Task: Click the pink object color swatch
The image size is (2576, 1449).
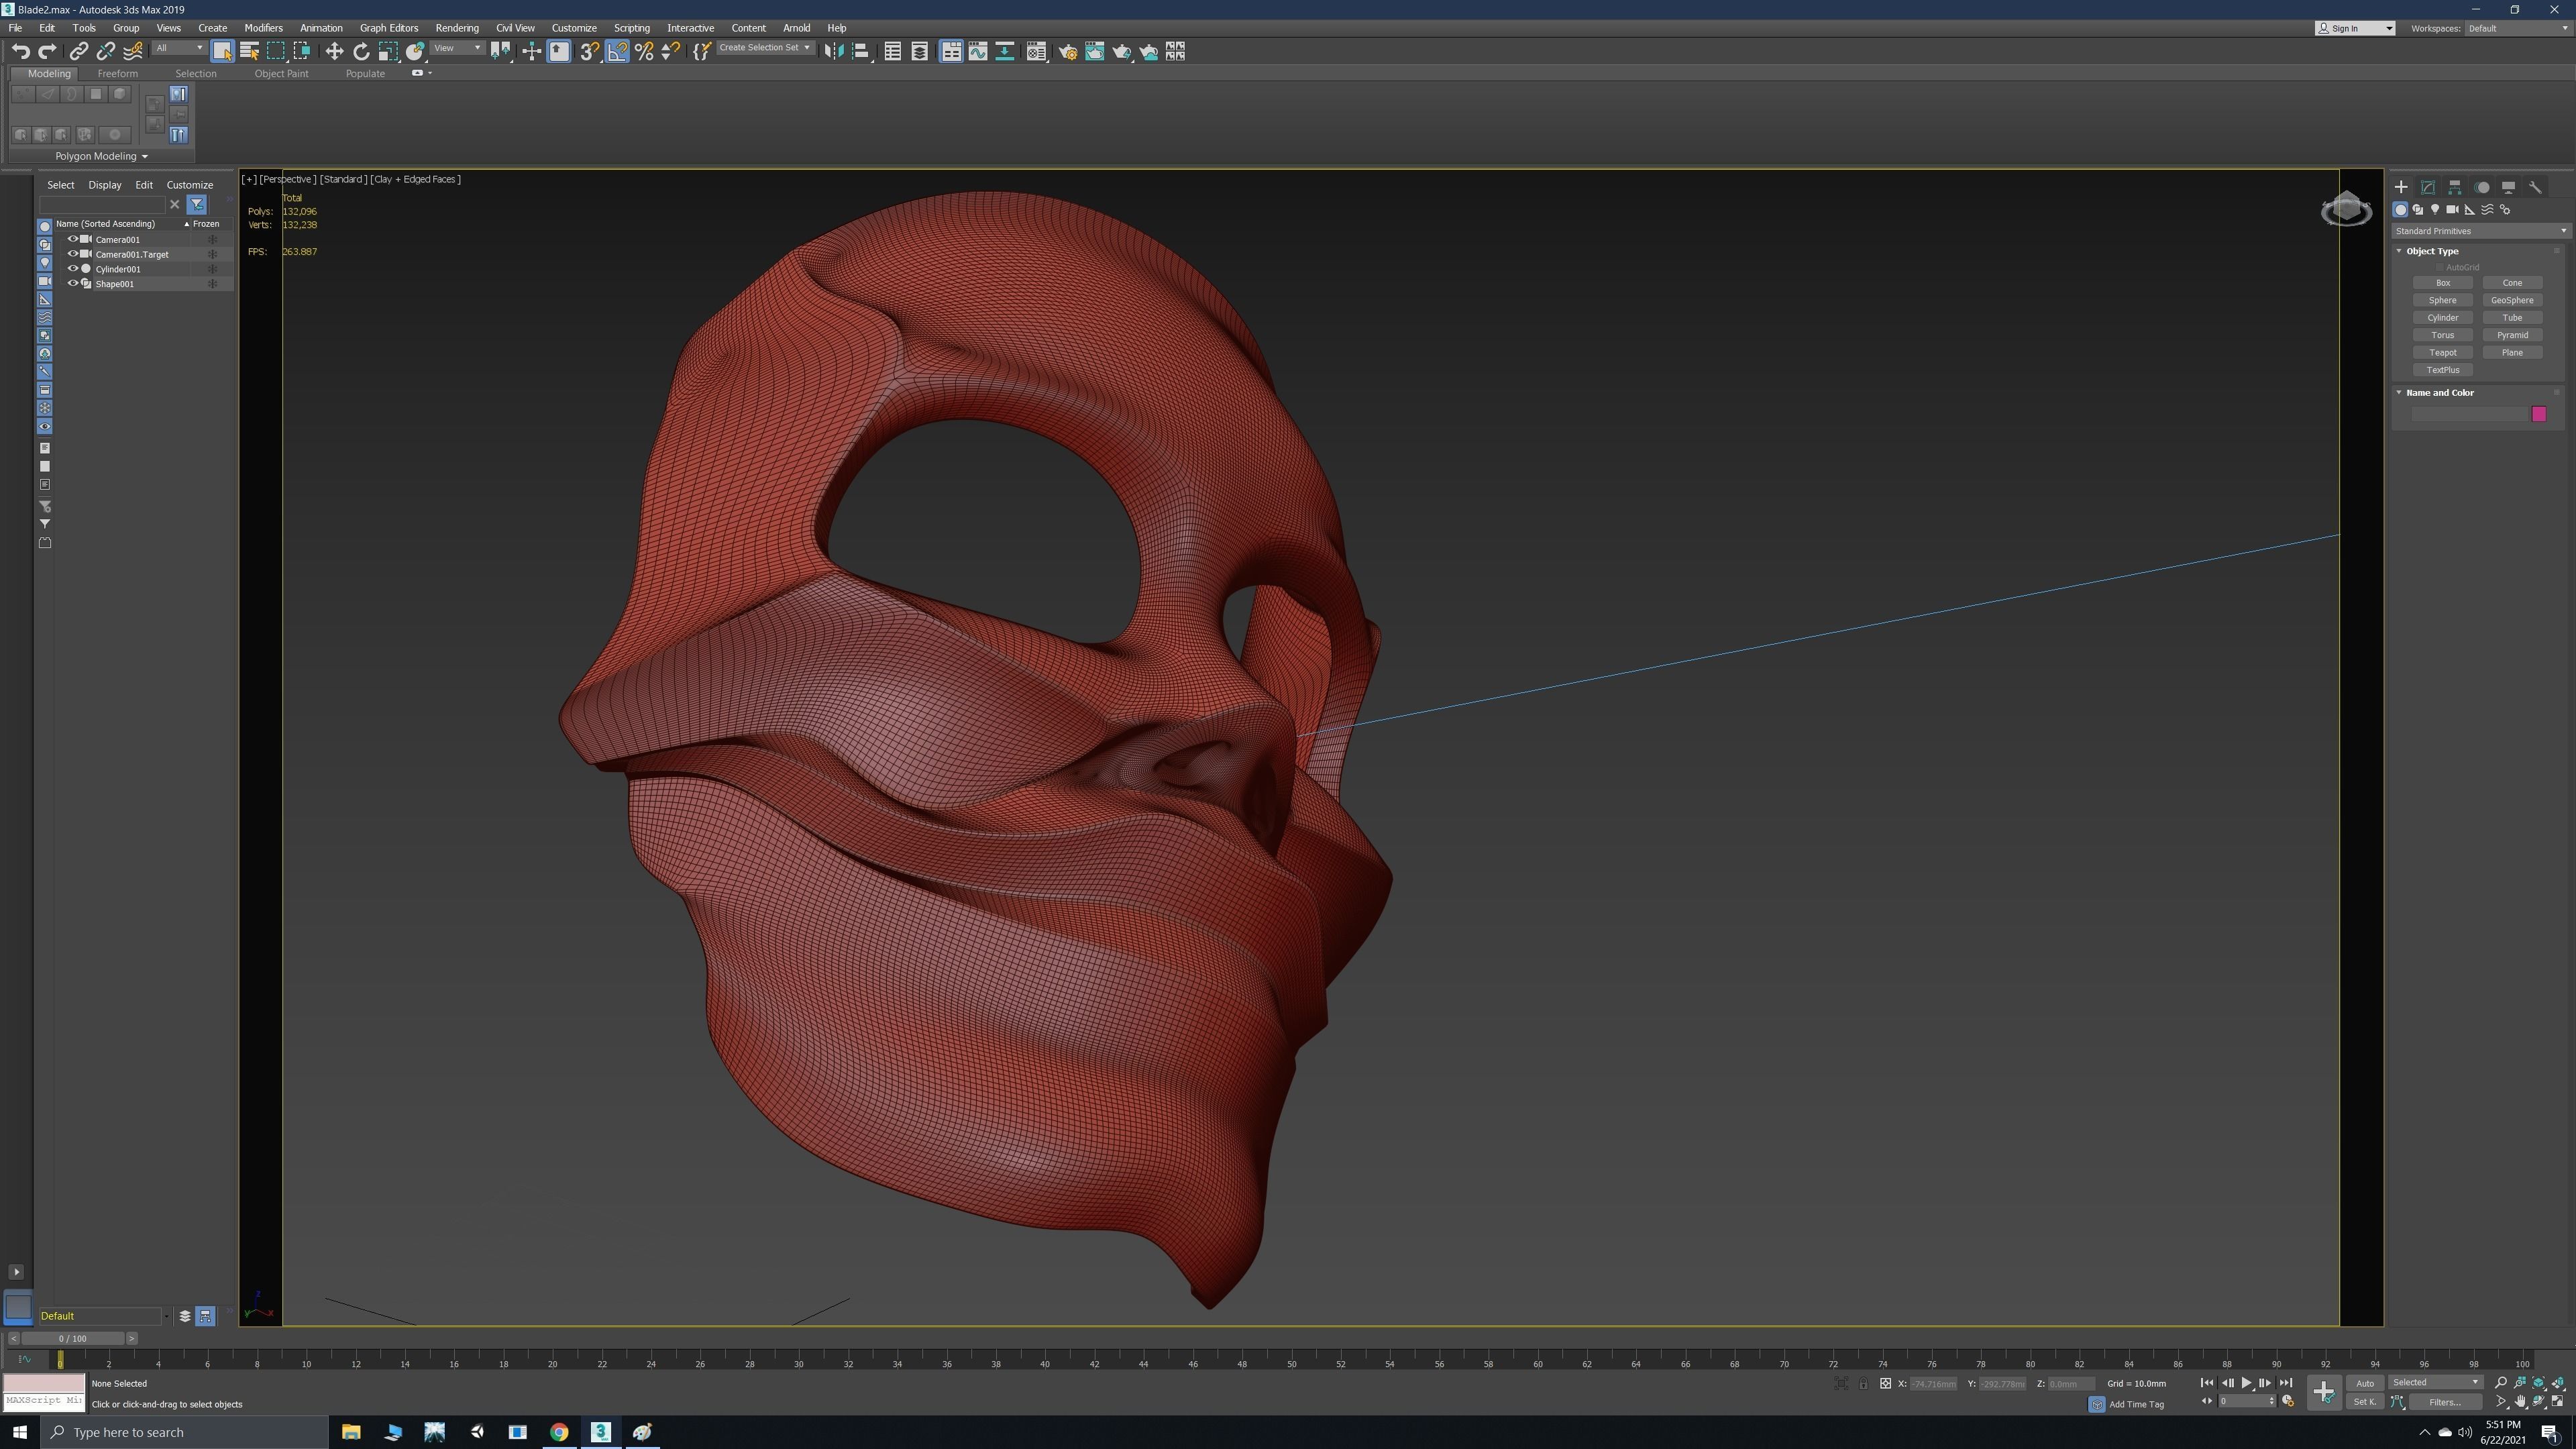Action: pyautogui.click(x=2539, y=414)
